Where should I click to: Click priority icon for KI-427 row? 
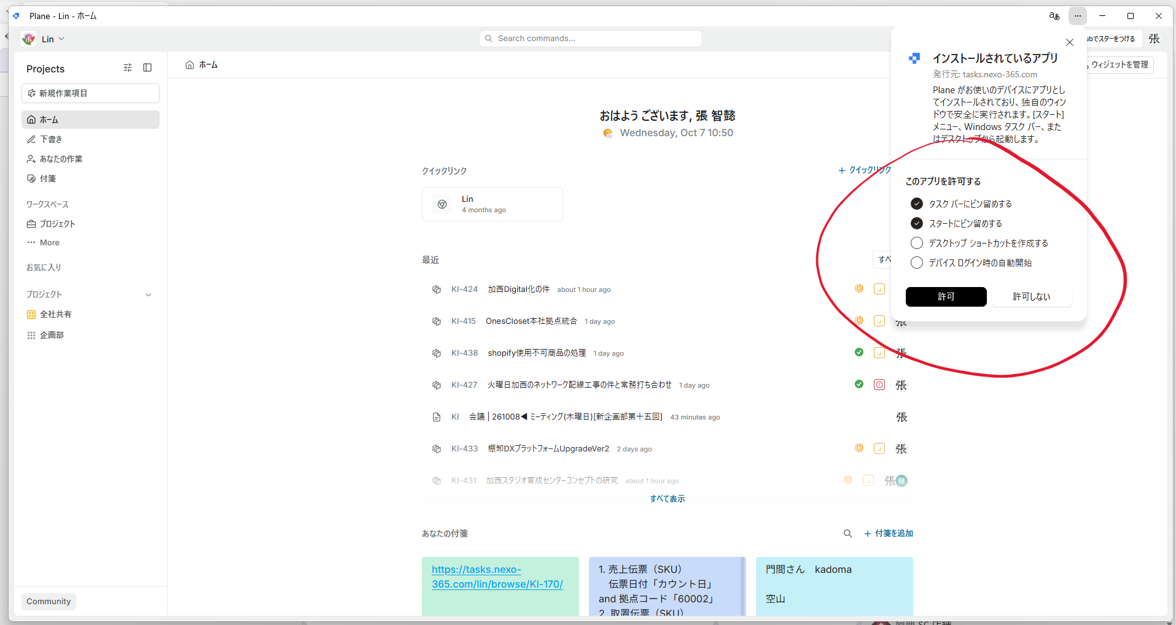click(x=879, y=385)
